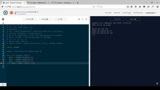Click line number 22 in the gutter

[x=3, y=67]
